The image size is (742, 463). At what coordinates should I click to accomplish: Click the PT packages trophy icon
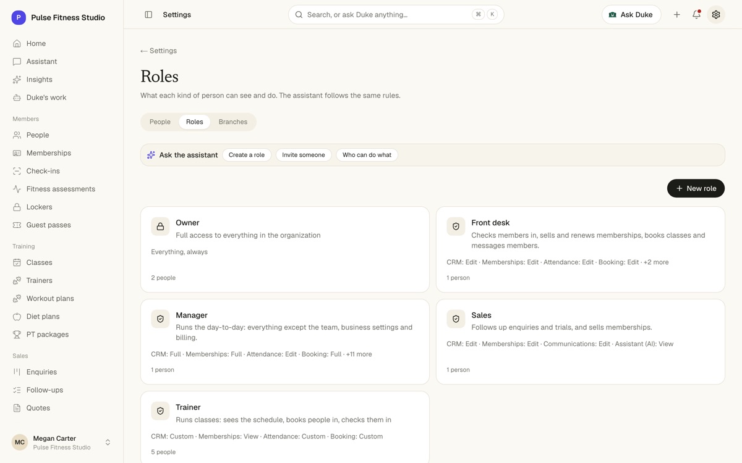[x=17, y=334]
